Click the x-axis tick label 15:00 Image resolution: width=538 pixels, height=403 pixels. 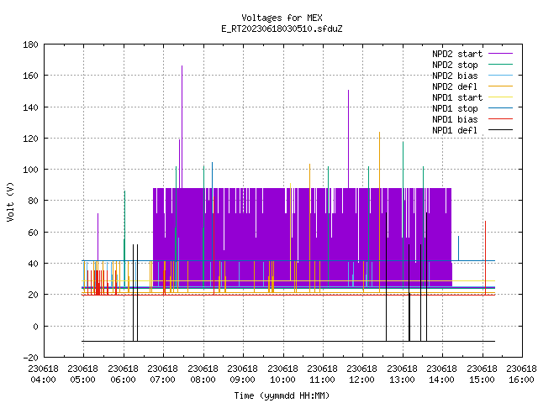tap(482, 379)
